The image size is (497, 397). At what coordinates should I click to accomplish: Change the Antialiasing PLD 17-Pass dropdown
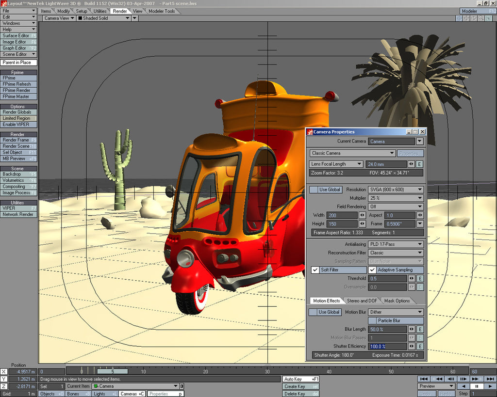tap(396, 244)
